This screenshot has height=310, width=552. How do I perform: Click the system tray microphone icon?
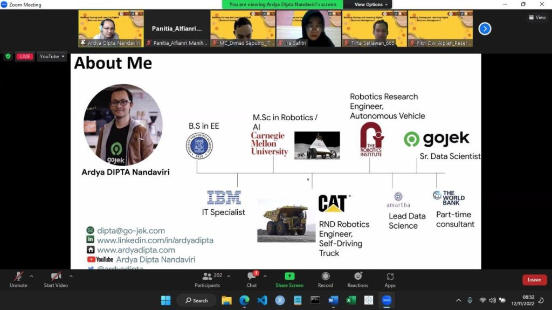coord(470,300)
